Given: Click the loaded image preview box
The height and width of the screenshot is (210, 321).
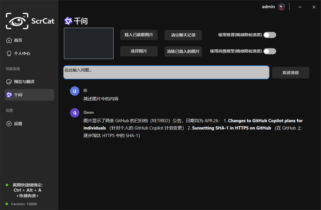Looking at the screenshot, I should 89,43.
